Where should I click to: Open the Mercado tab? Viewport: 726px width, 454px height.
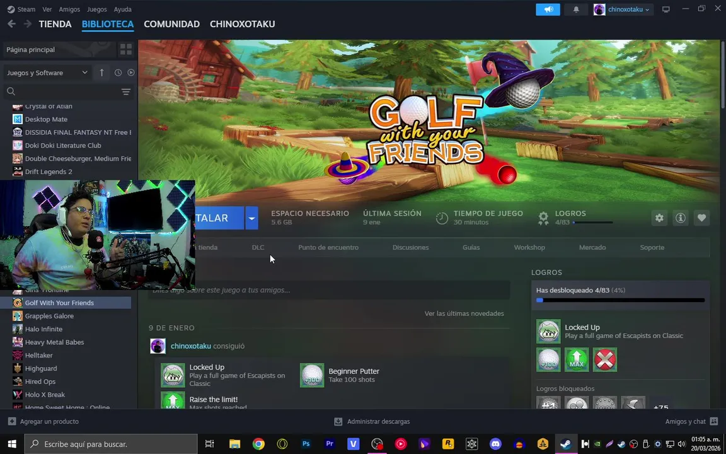[592, 247]
